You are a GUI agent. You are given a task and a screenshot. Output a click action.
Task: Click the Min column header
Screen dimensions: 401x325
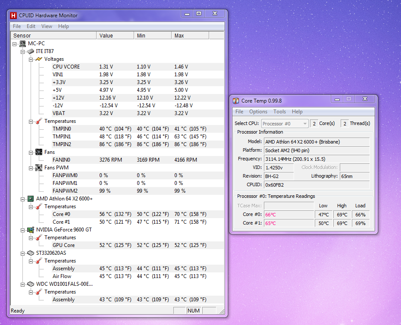coord(153,35)
